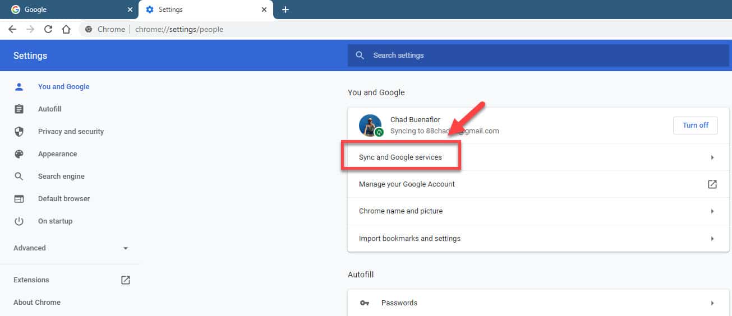Click the Turn off sync button
This screenshot has height=316, width=732.
click(x=695, y=126)
